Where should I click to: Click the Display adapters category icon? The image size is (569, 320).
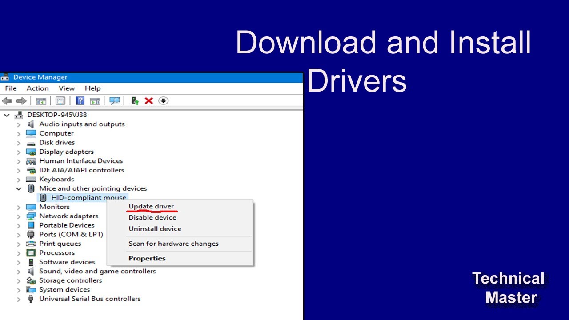point(31,152)
